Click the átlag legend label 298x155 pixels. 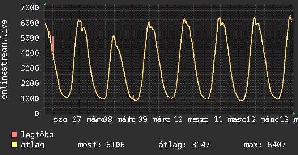(33, 145)
